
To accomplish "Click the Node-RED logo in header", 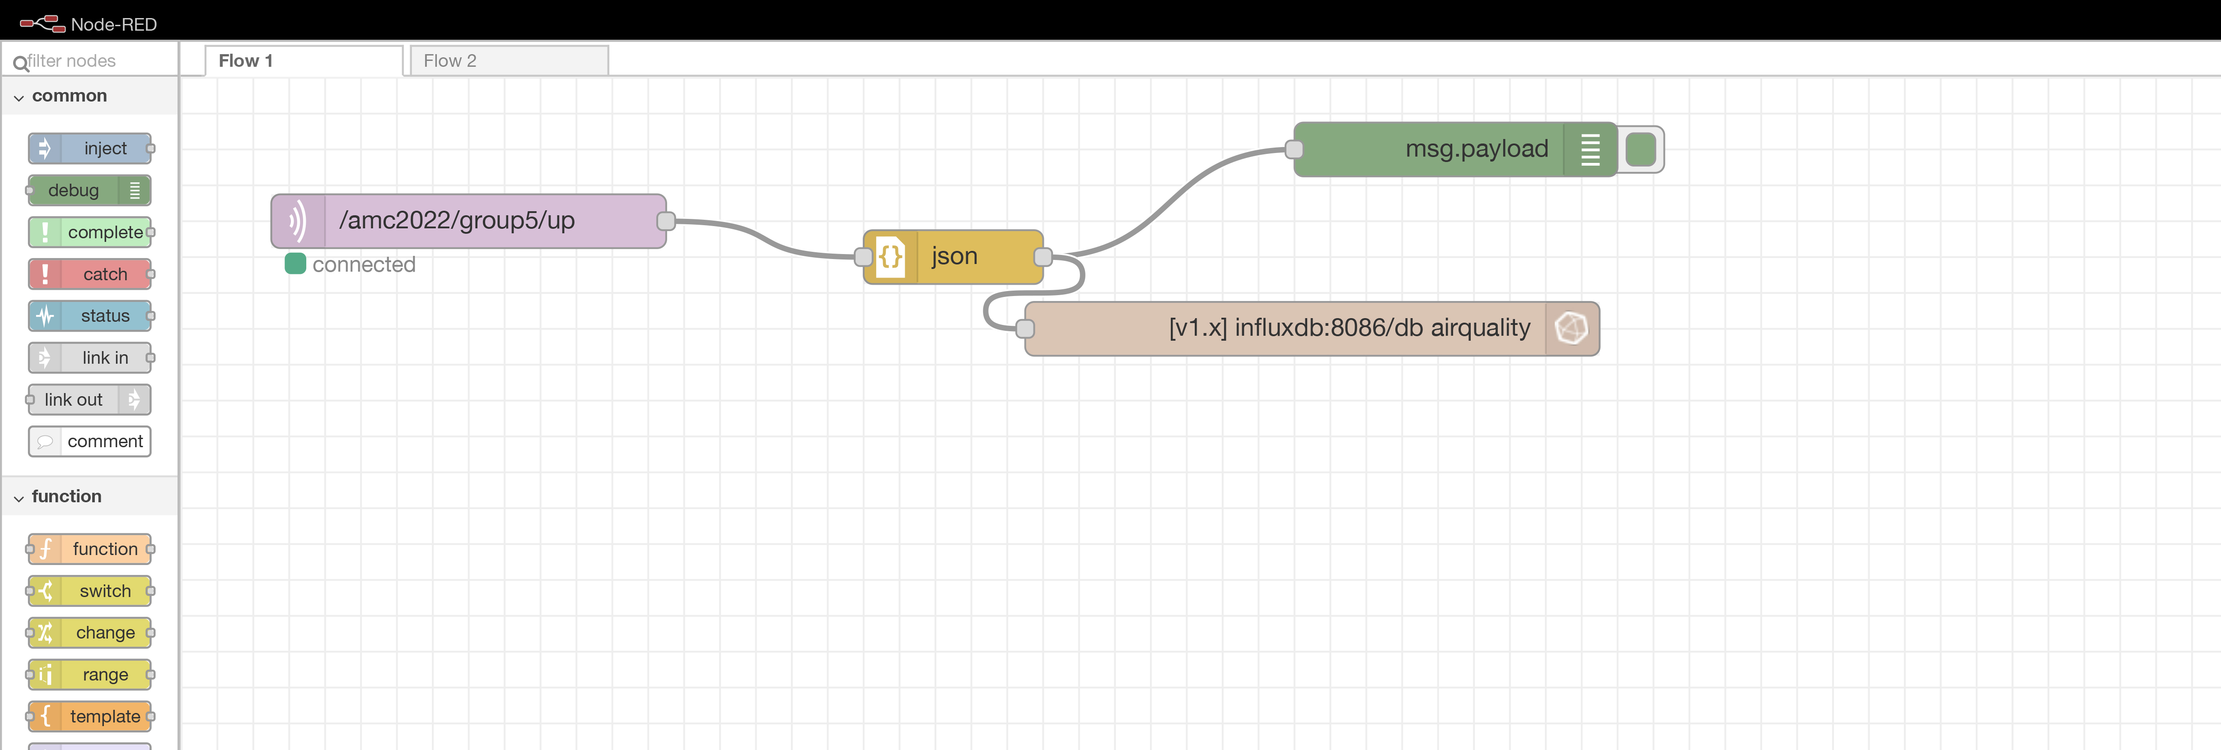I will click(x=43, y=23).
